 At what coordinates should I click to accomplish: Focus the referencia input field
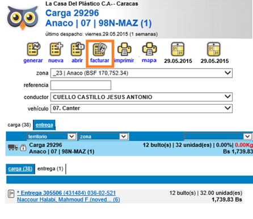[x=81, y=85]
